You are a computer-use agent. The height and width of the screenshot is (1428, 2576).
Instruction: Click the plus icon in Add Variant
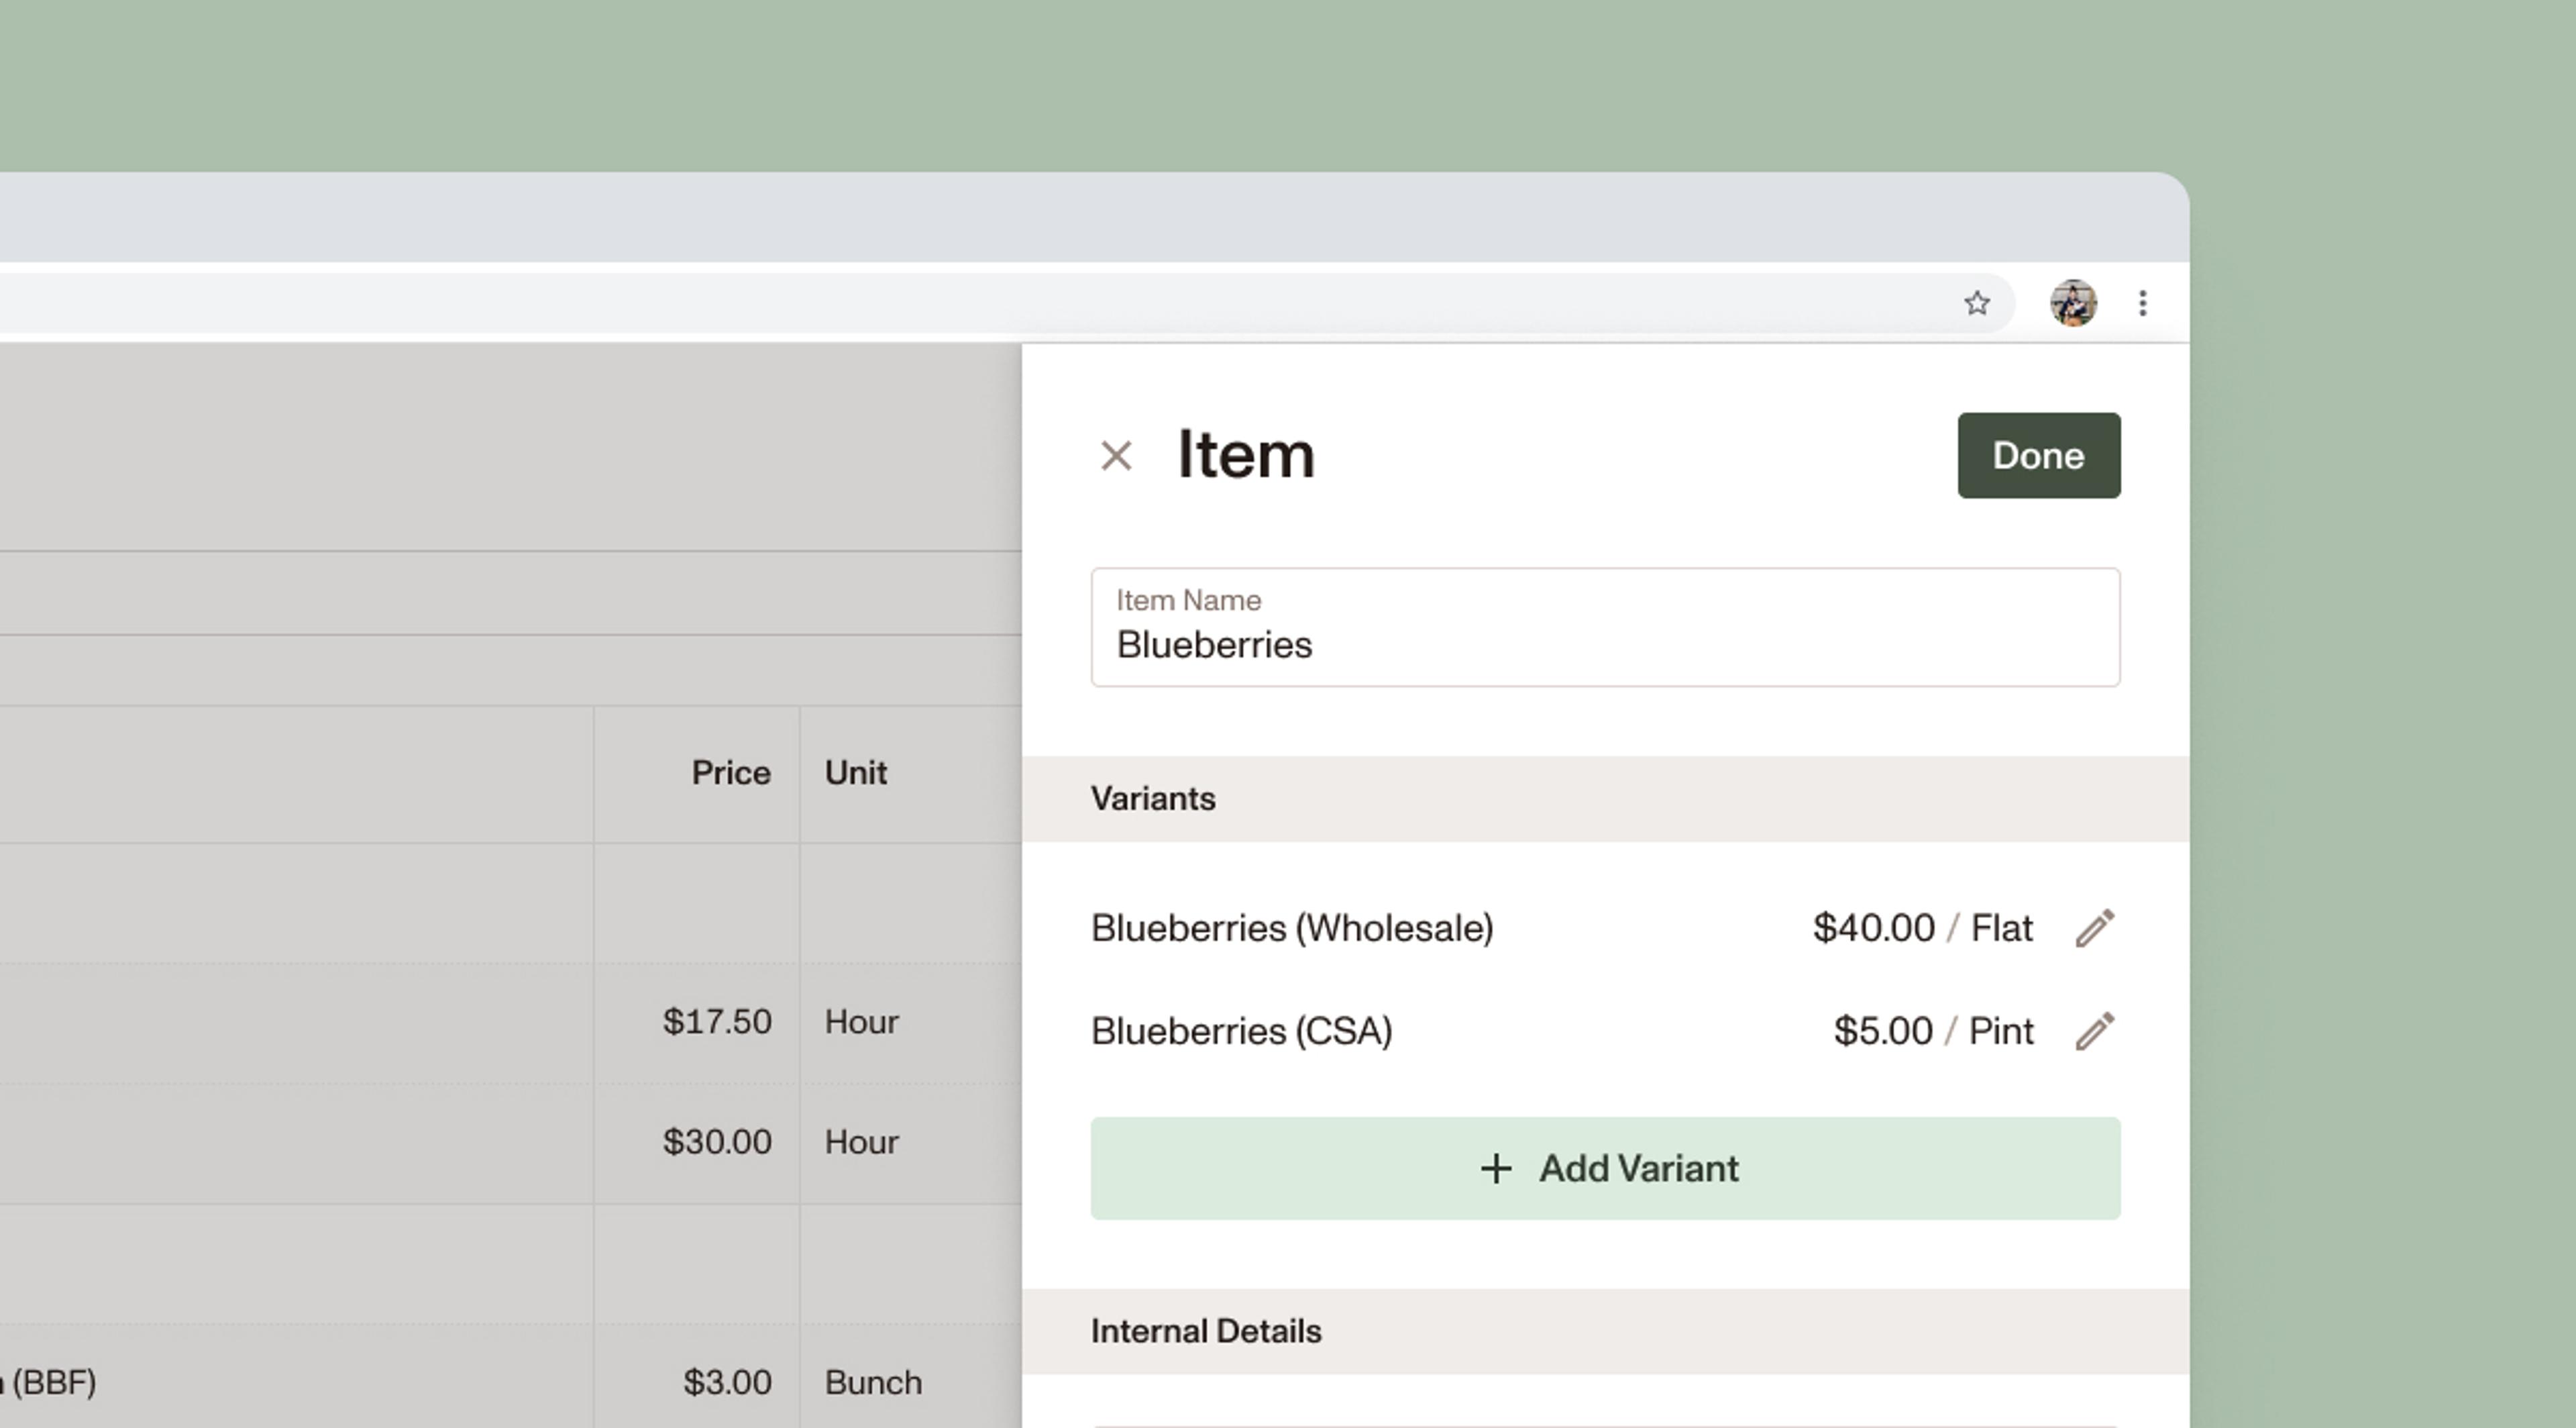pos(1496,1168)
